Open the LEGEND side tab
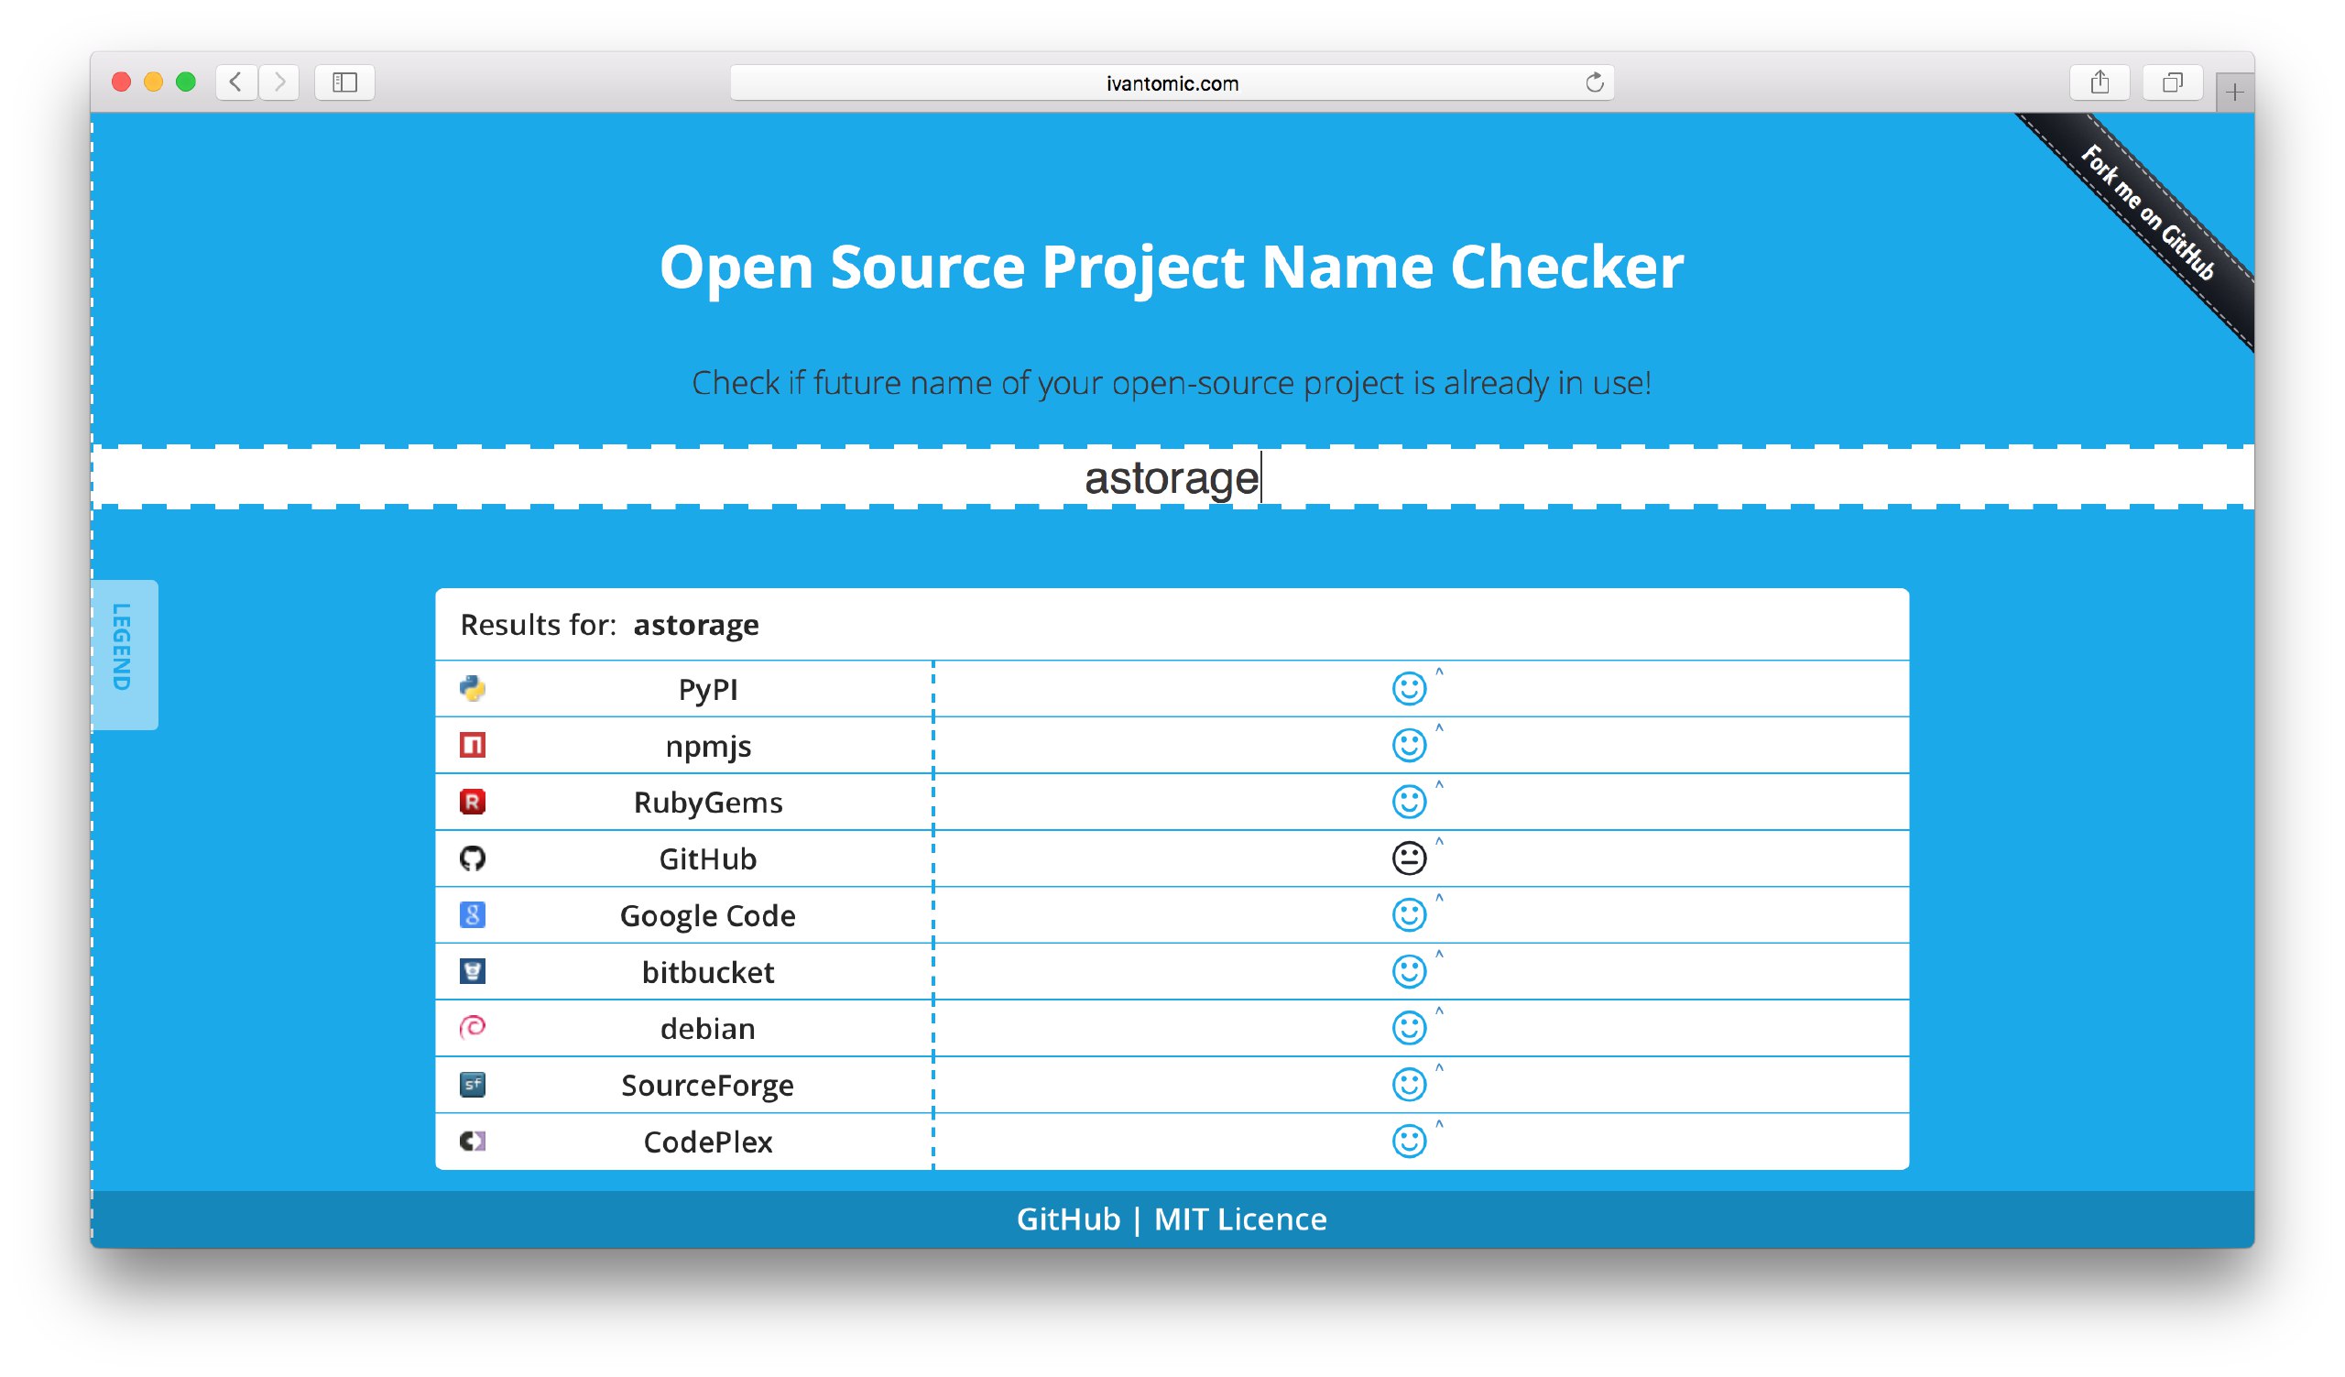Screen dimensions: 2345x1377 (124, 654)
